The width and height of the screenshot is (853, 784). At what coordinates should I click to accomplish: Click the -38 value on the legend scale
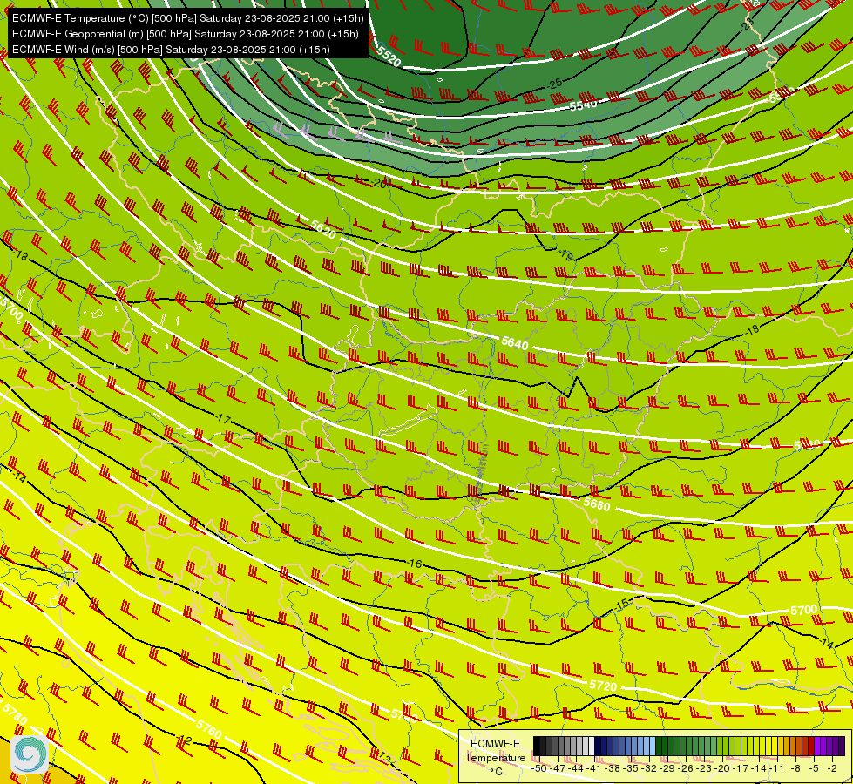point(613,768)
